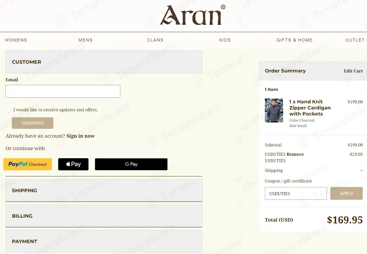Click the Sign in now link
The width and height of the screenshot is (367, 254).
click(81, 136)
